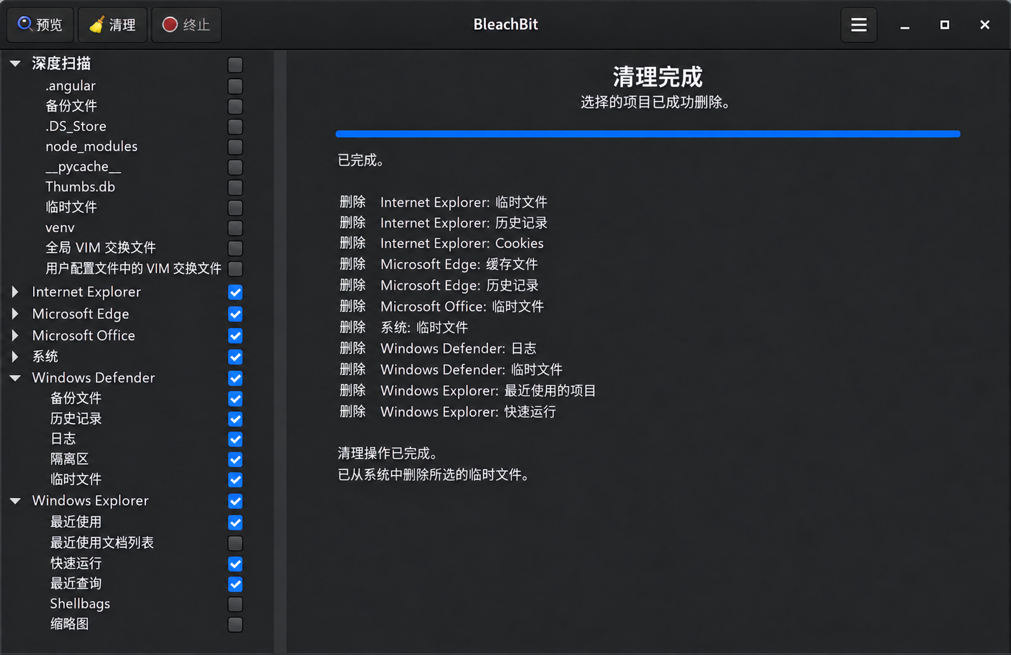Uncheck the Windows Defender group checkbox
This screenshot has width=1011, height=655.
236,378
